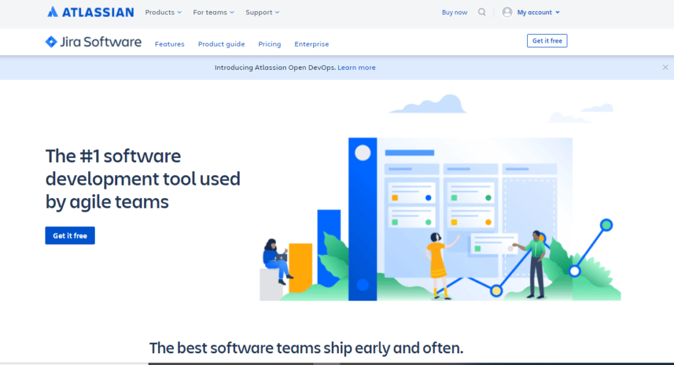Click the green circle at the chart line top
The image size is (674, 365).
[606, 224]
